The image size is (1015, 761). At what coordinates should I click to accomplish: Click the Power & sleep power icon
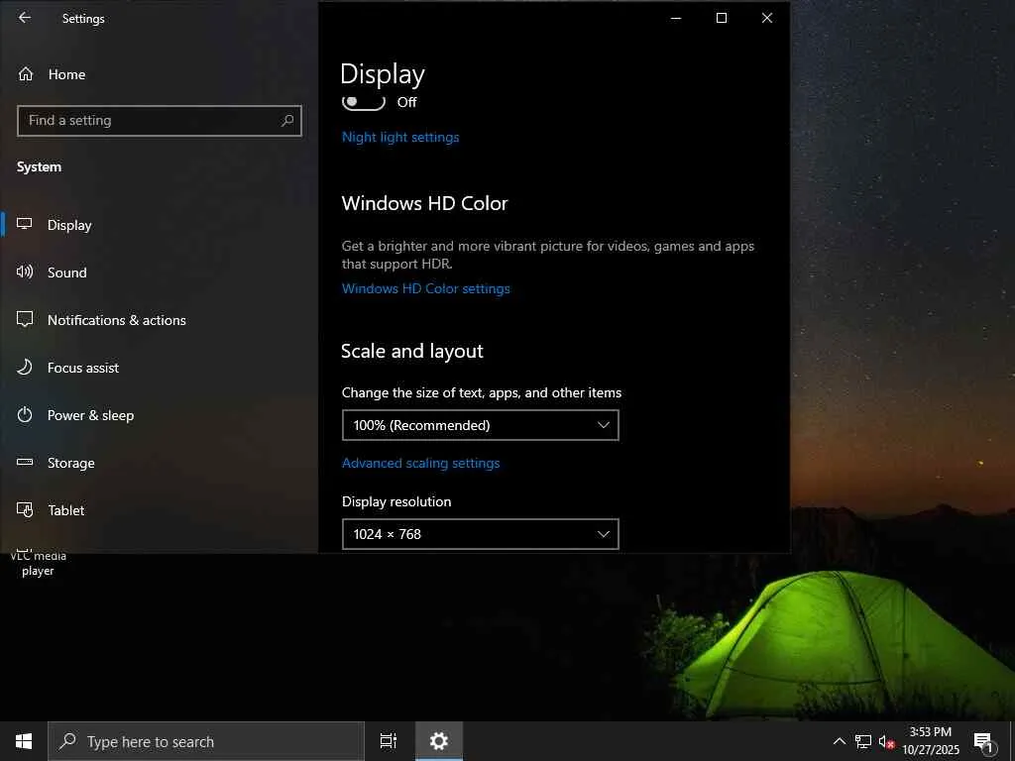[x=25, y=415]
